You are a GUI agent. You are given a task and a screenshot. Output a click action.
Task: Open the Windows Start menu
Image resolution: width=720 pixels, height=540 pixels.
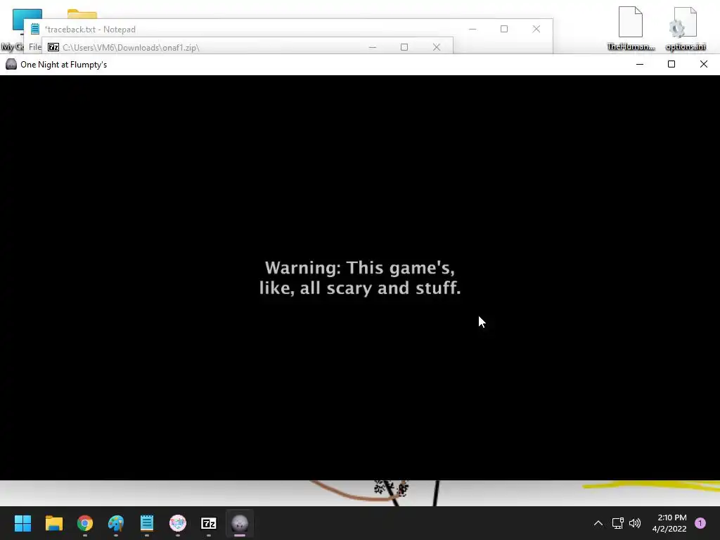(22, 523)
